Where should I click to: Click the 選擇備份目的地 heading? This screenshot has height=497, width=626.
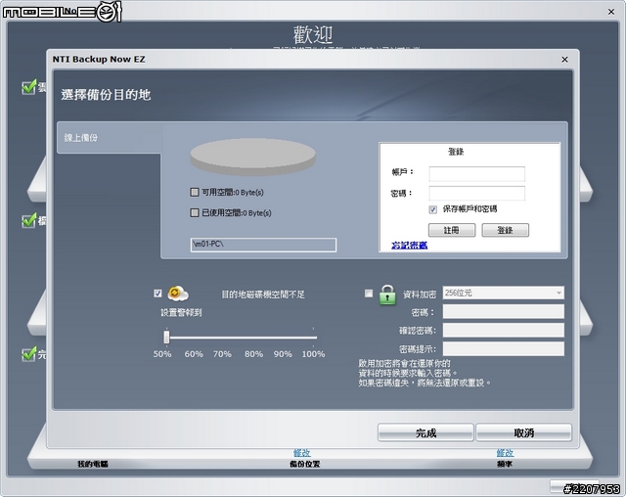click(106, 95)
